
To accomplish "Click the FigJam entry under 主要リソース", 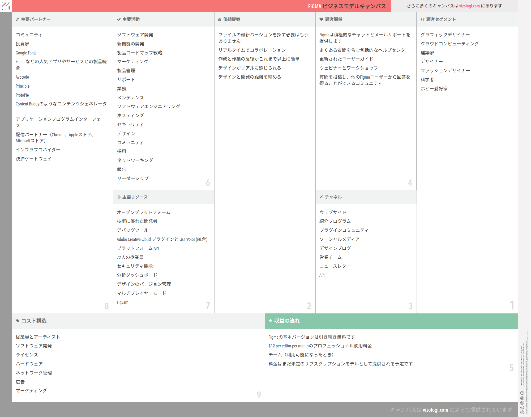I will pos(122,302).
